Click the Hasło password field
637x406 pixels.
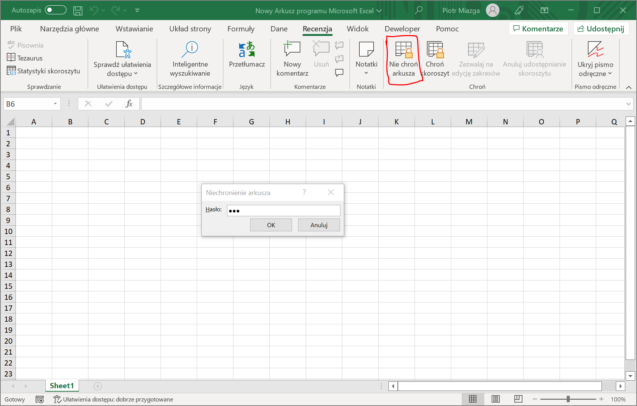click(x=283, y=211)
